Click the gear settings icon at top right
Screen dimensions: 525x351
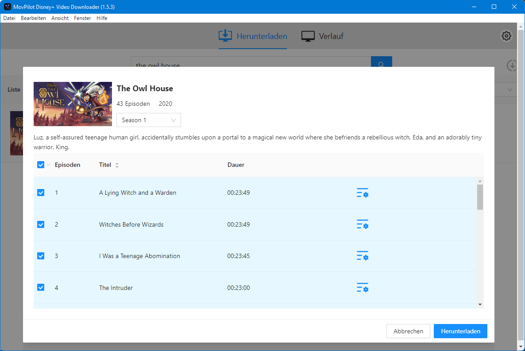[x=506, y=36]
